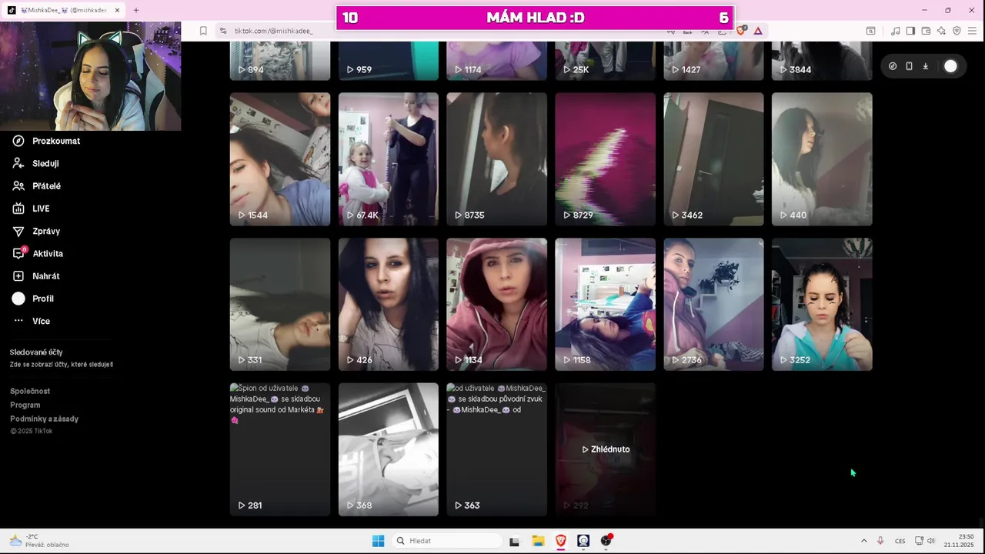This screenshot has width=985, height=554.
Task: Open the video with 426 views
Action: pos(389,305)
